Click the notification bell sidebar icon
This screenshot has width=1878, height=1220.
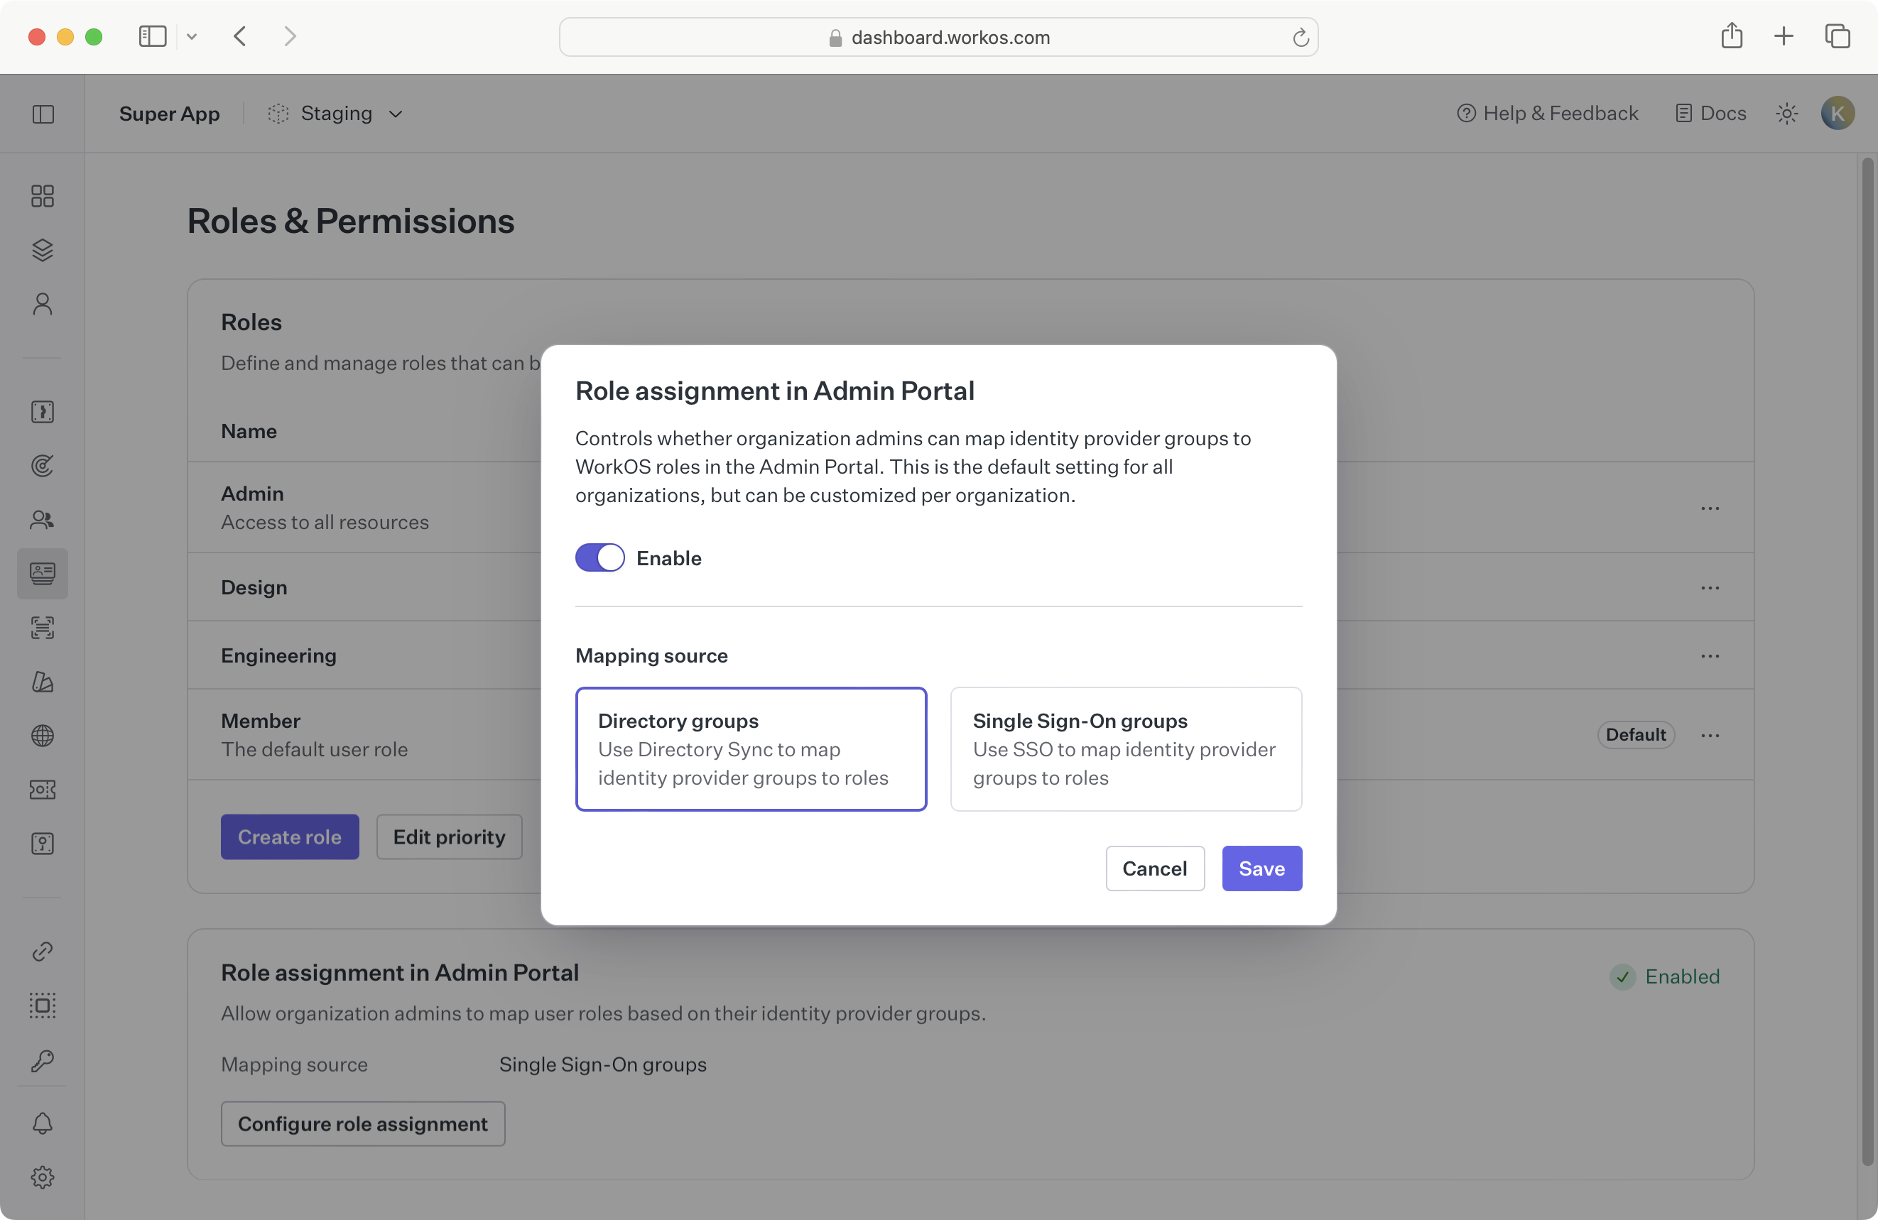(x=43, y=1123)
